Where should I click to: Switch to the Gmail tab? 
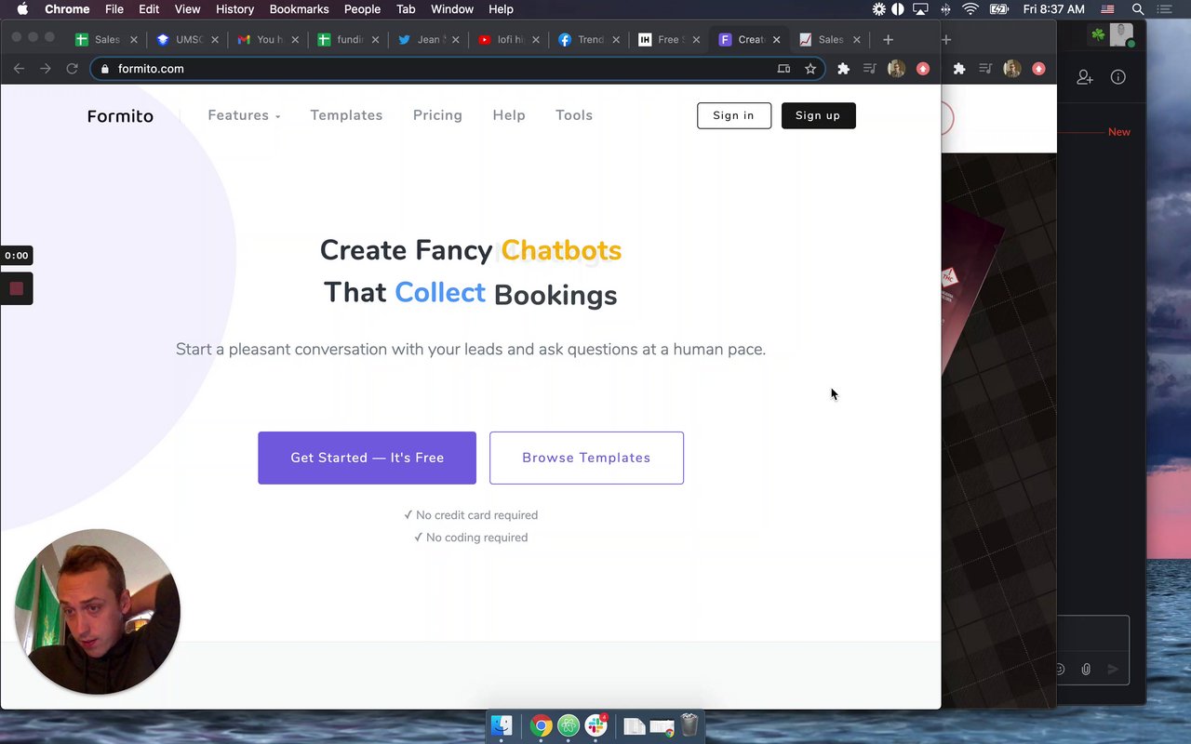click(x=269, y=40)
